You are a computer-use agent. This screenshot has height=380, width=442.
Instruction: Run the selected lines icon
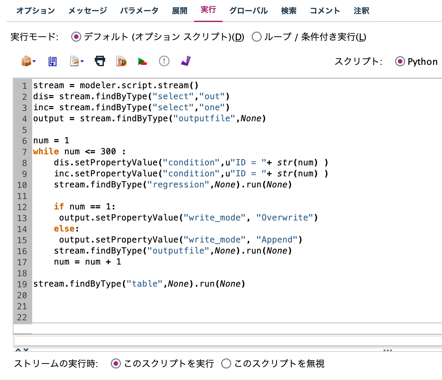[120, 61]
